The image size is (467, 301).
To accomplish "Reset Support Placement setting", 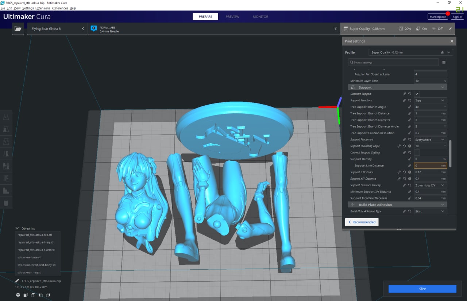I will pyautogui.click(x=410, y=140).
